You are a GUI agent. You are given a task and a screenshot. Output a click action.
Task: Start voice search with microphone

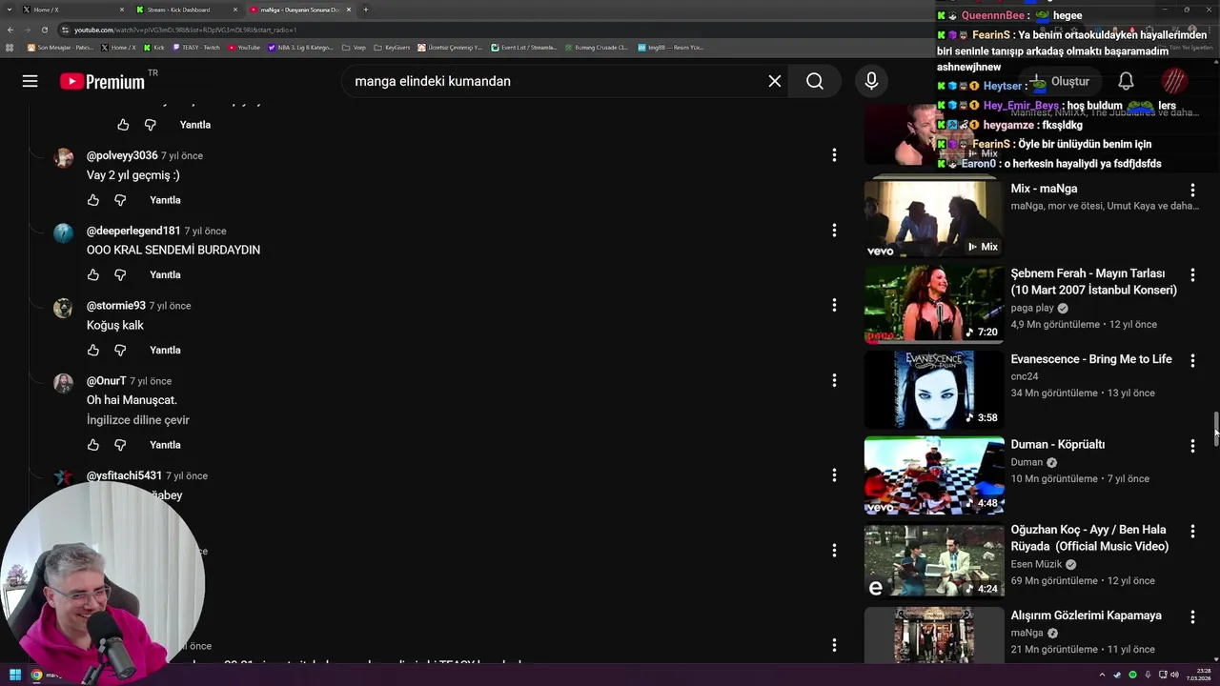click(x=871, y=81)
